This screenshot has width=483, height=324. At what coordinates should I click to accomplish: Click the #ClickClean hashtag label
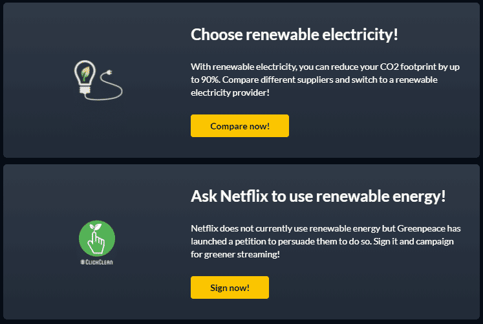97,262
